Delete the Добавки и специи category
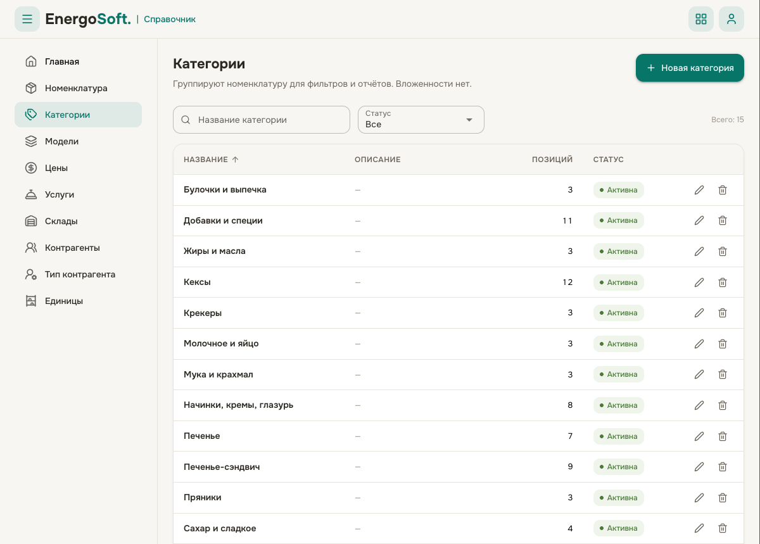This screenshot has height=544, width=760. 723,220
